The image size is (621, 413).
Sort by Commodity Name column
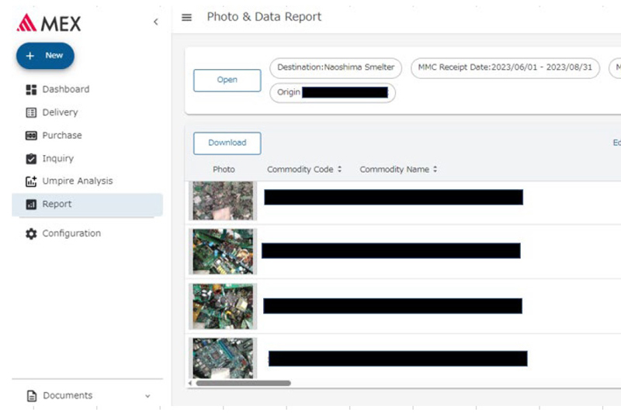[x=398, y=170]
